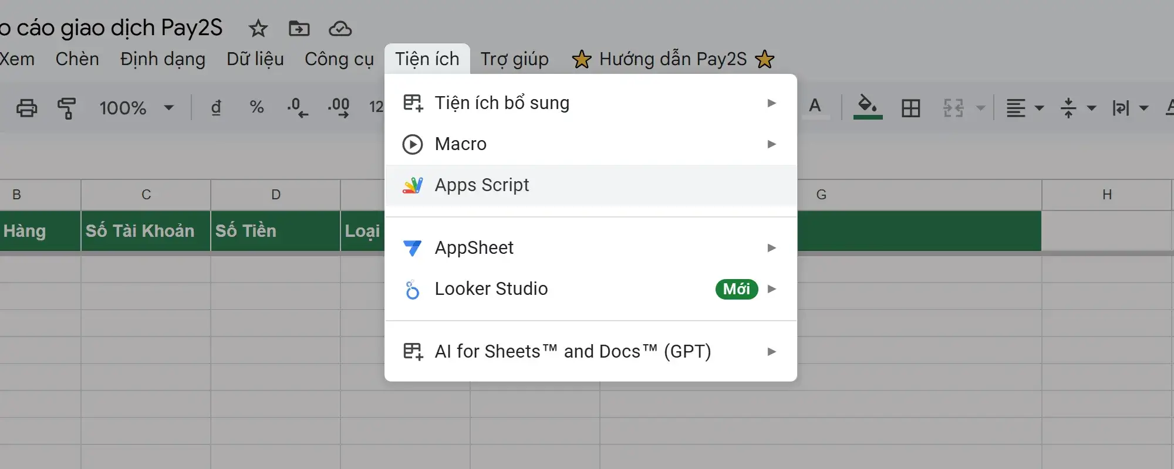Open the Hướng dẫn Pay2S menu
Image resolution: width=1174 pixels, height=469 pixels.
(x=673, y=59)
